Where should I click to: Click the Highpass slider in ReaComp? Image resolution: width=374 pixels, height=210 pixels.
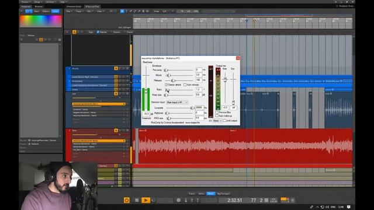180,113
